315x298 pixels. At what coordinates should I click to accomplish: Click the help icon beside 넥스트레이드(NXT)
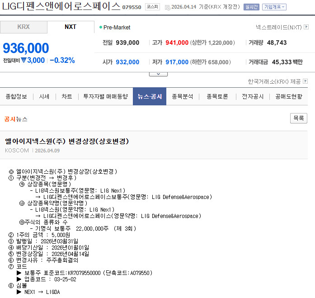pyautogui.click(x=306, y=27)
